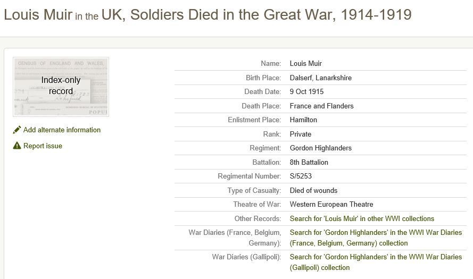473x279 pixels.
Task: Click the 'Western European Theatre' value
Action: pyautogui.click(x=331, y=204)
